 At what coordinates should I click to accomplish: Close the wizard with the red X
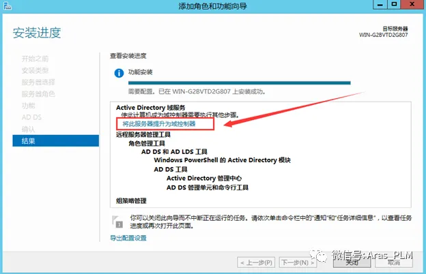[x=412, y=5]
